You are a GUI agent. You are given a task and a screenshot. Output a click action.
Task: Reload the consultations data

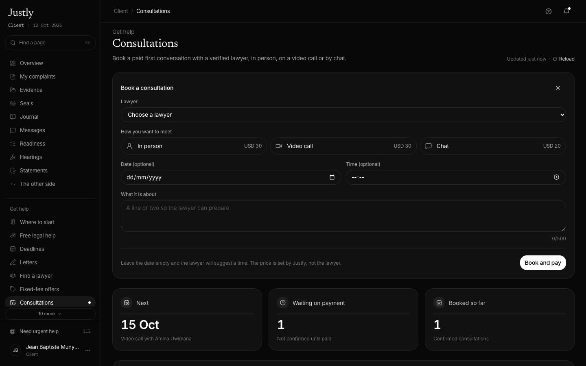click(x=564, y=59)
